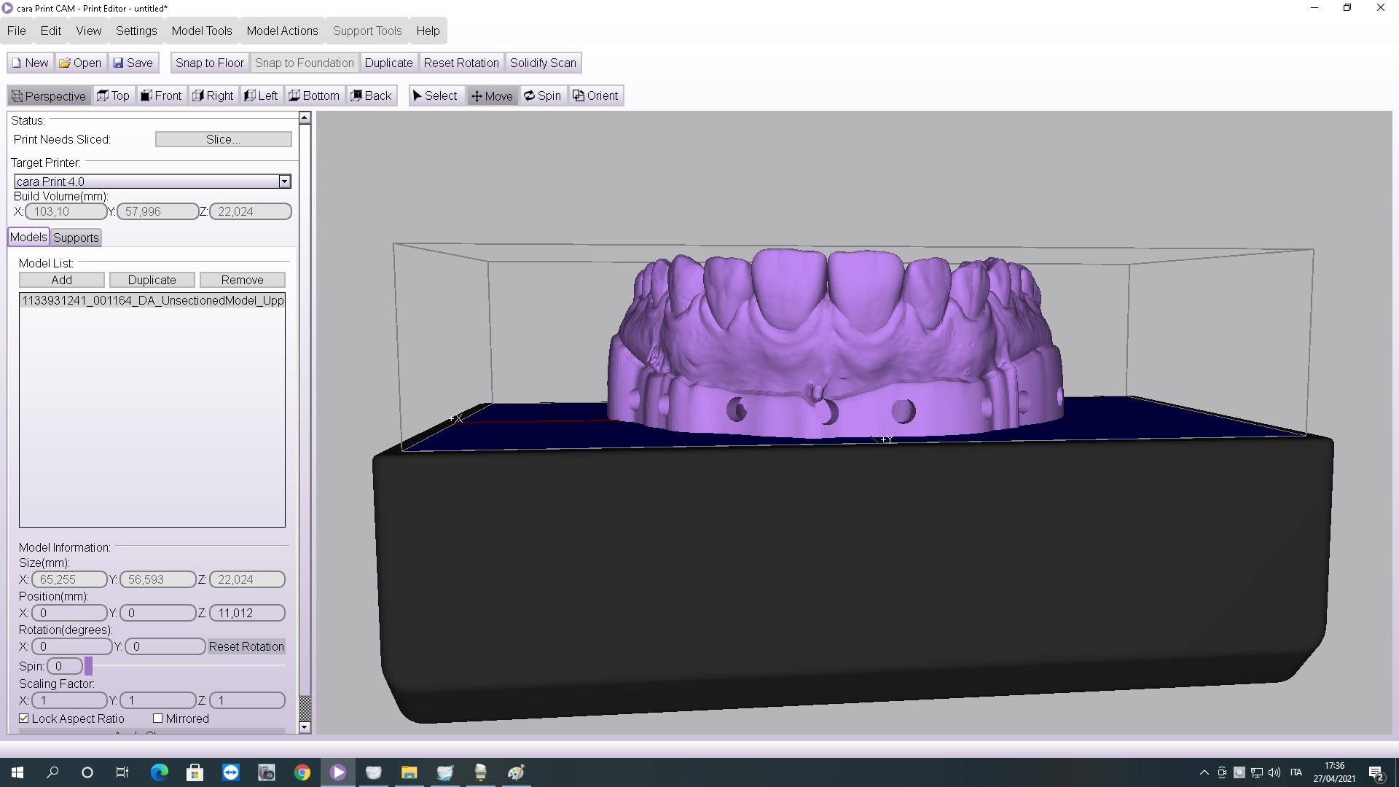Switch to Right view
The width and height of the screenshot is (1399, 787).
click(213, 95)
